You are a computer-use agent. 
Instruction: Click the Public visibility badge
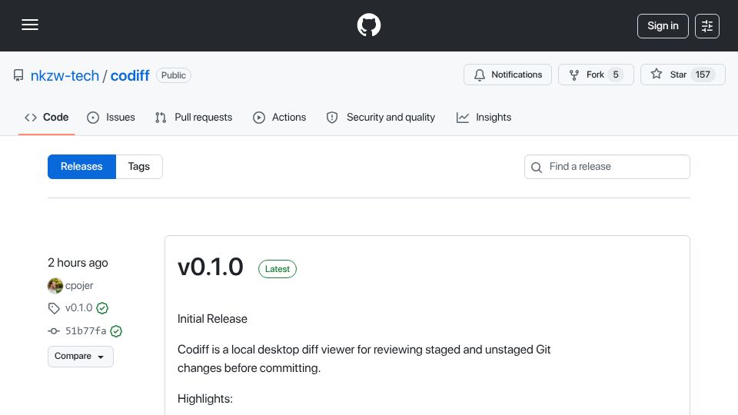[x=174, y=75]
